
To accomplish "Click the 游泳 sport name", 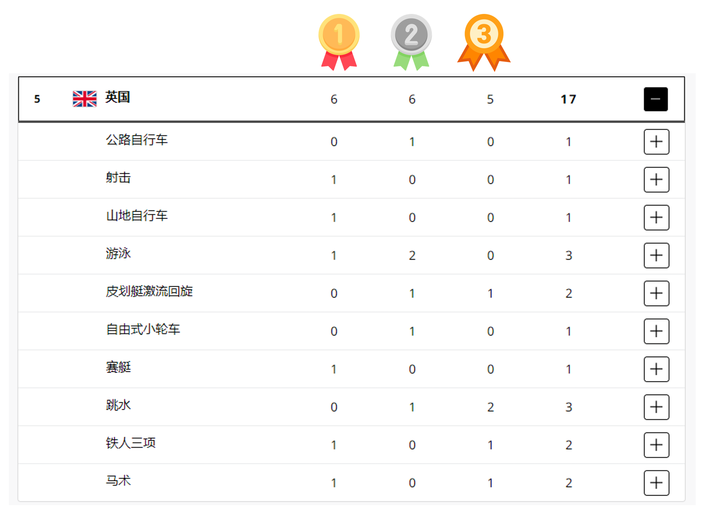I will click(x=118, y=254).
